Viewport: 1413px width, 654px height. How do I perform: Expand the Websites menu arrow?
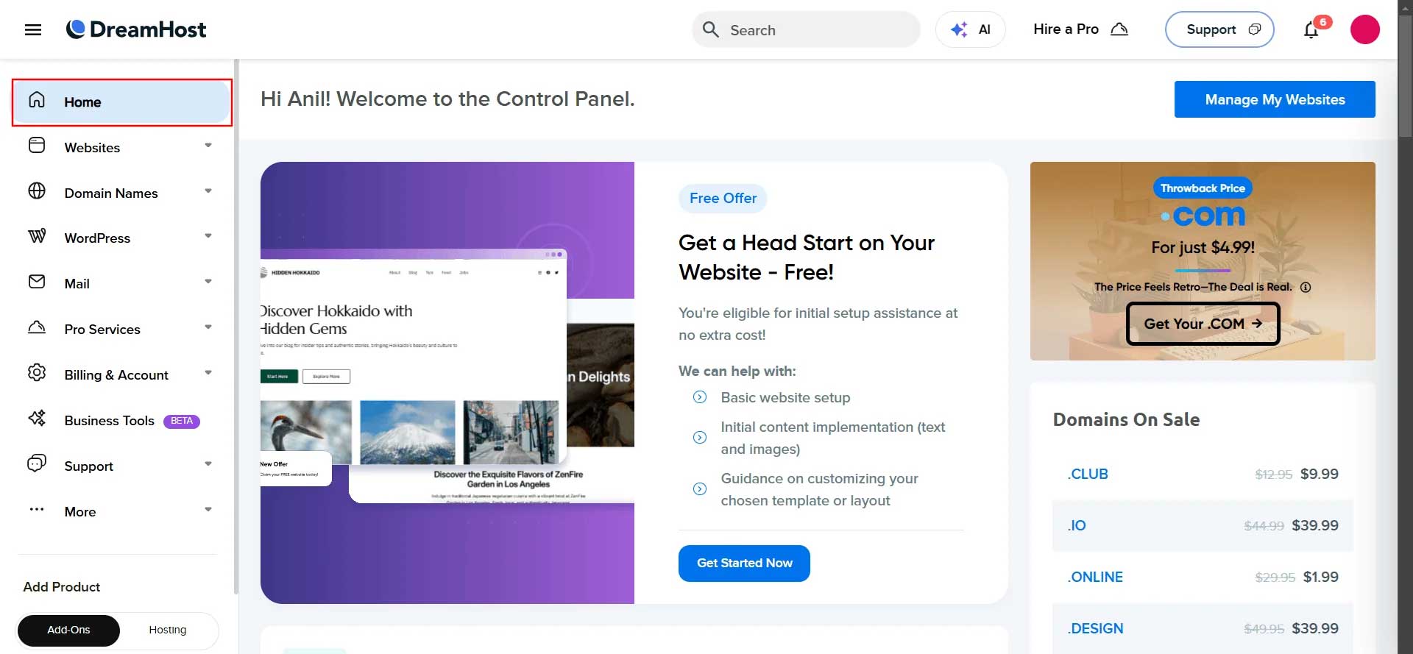(x=208, y=146)
